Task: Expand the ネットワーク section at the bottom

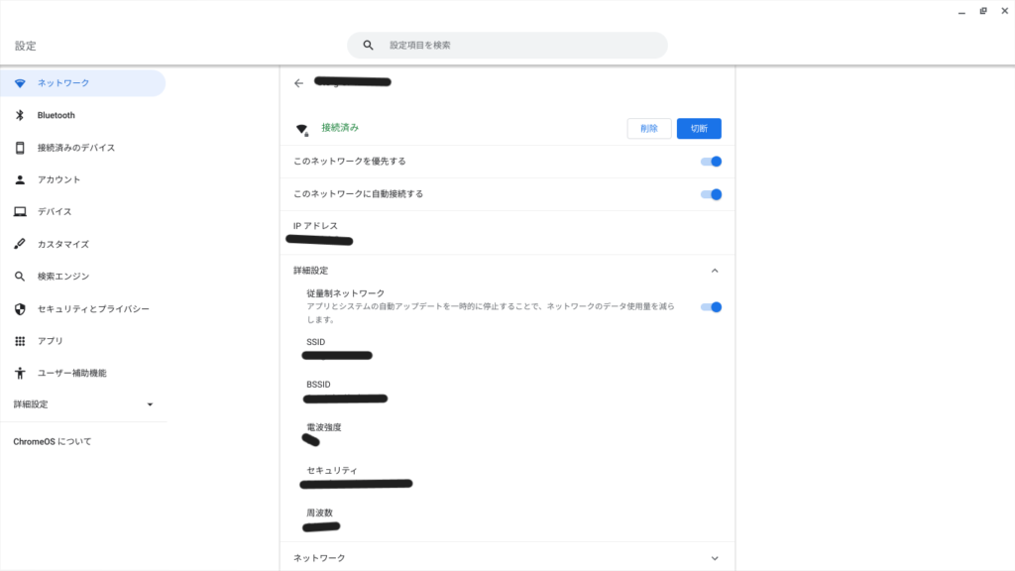Action: click(715, 558)
